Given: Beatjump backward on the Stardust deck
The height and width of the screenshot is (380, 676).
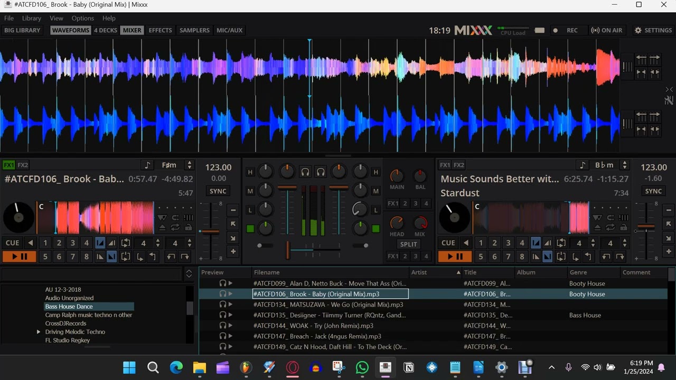Looking at the screenshot, I should (606, 257).
